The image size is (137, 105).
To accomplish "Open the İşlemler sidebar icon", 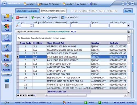I will [7, 38].
